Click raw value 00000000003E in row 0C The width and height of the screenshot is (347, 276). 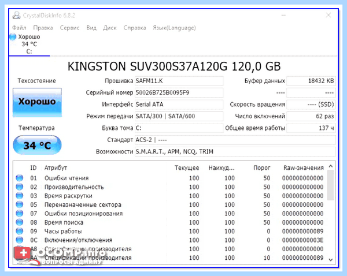point(302,240)
